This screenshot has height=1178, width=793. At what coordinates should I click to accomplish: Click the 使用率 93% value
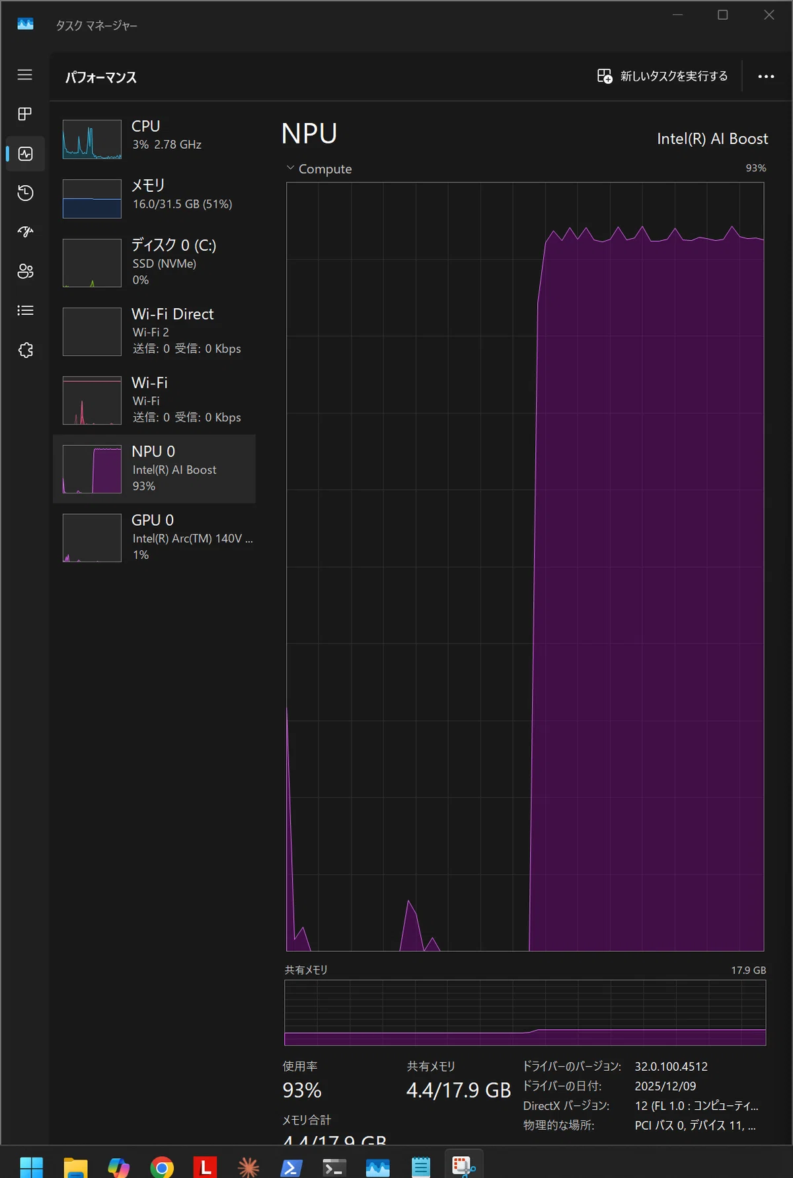(x=302, y=1090)
